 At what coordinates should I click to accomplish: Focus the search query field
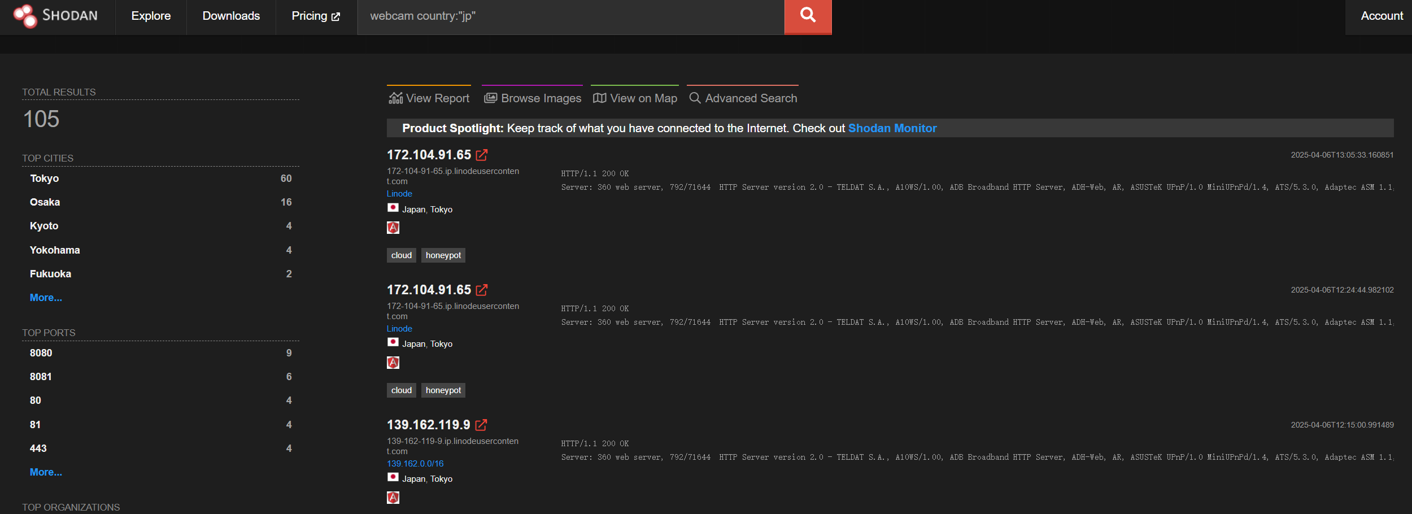pos(570,16)
